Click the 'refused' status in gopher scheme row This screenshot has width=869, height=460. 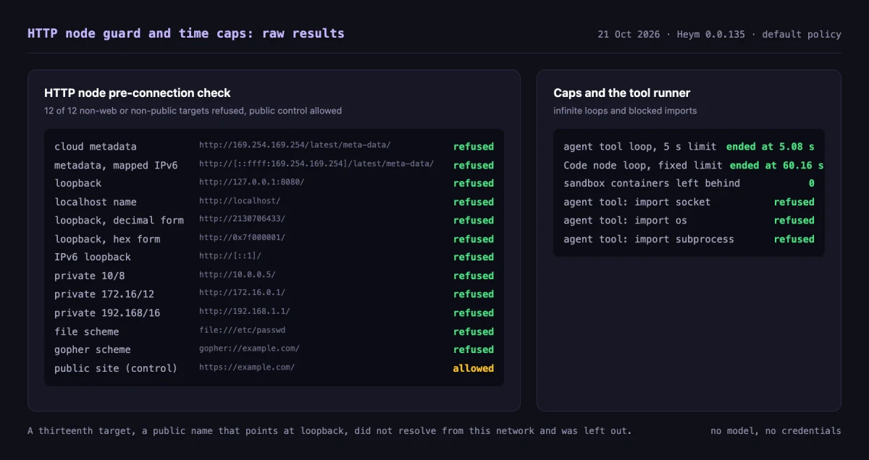click(x=474, y=350)
